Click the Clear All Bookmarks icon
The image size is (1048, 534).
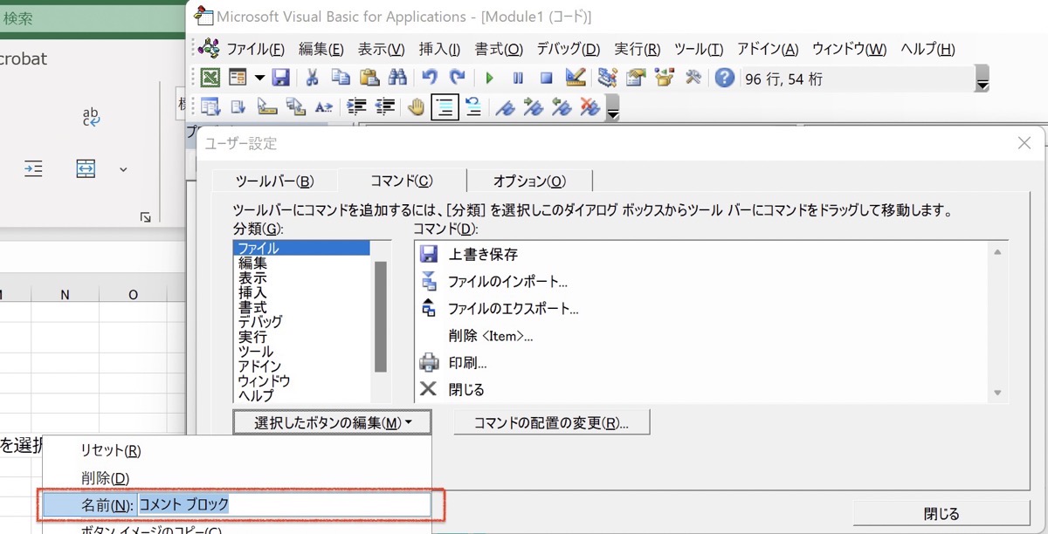pyautogui.click(x=590, y=107)
